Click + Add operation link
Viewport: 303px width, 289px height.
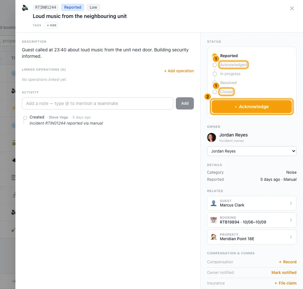[179, 71]
